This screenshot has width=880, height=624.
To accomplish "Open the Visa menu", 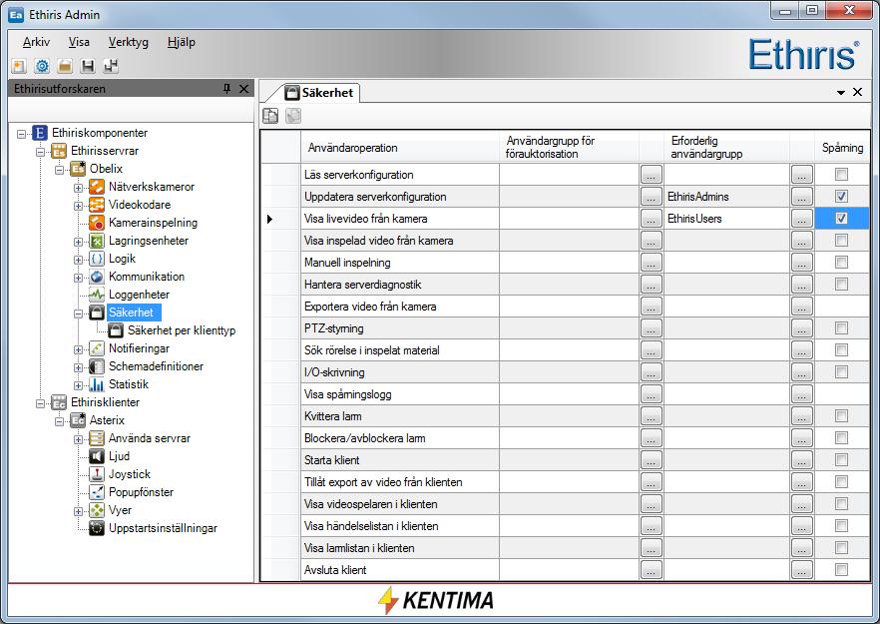I will tap(79, 42).
